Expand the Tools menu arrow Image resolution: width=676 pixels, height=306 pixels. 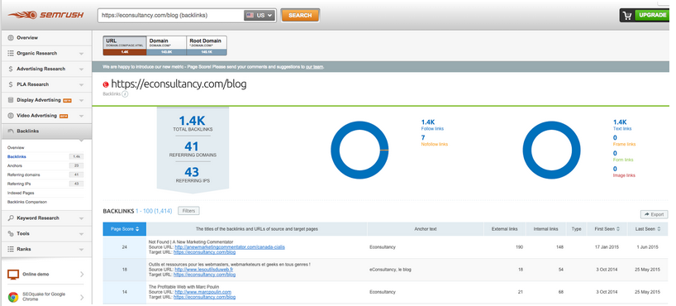pyautogui.click(x=82, y=234)
